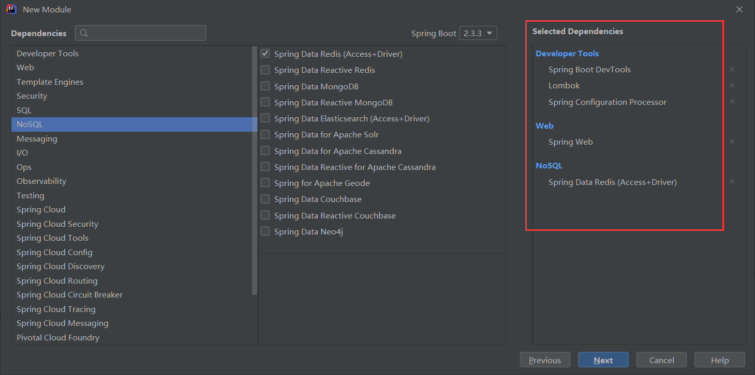Check Spring Data Elasticsearch (Access+Driver)
Image resolution: width=755 pixels, height=375 pixels.
(265, 118)
